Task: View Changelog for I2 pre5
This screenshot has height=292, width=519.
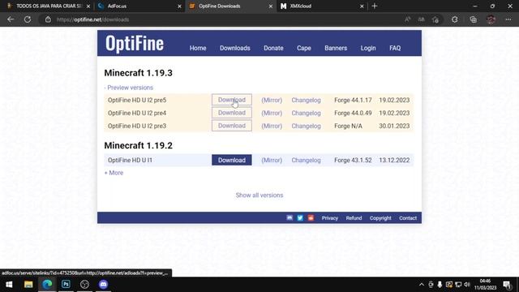Action: [307, 100]
